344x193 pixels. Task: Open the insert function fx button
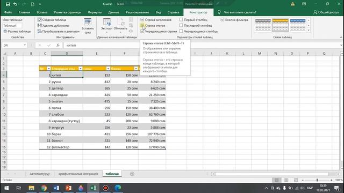point(58,45)
